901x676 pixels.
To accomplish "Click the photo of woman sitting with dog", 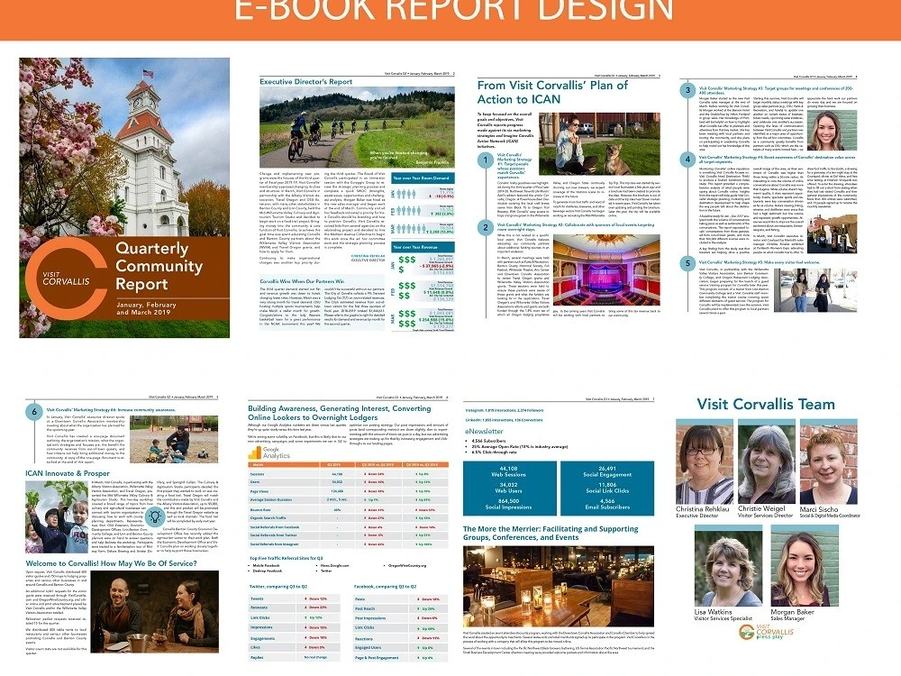I will (x=599, y=143).
